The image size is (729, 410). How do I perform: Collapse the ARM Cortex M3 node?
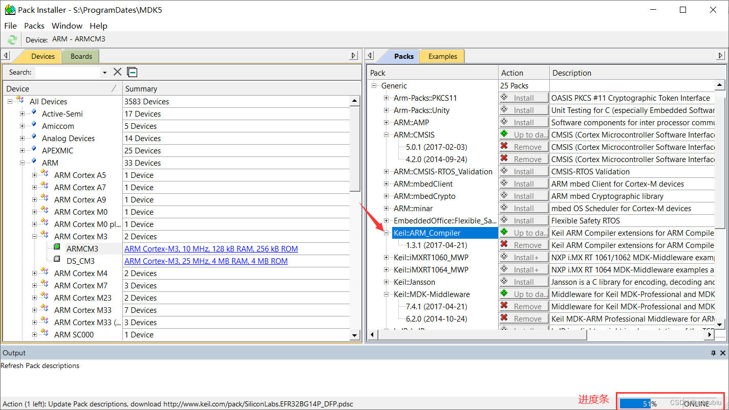click(x=35, y=236)
